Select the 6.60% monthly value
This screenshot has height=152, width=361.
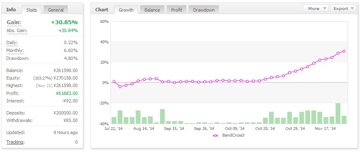pos(71,51)
